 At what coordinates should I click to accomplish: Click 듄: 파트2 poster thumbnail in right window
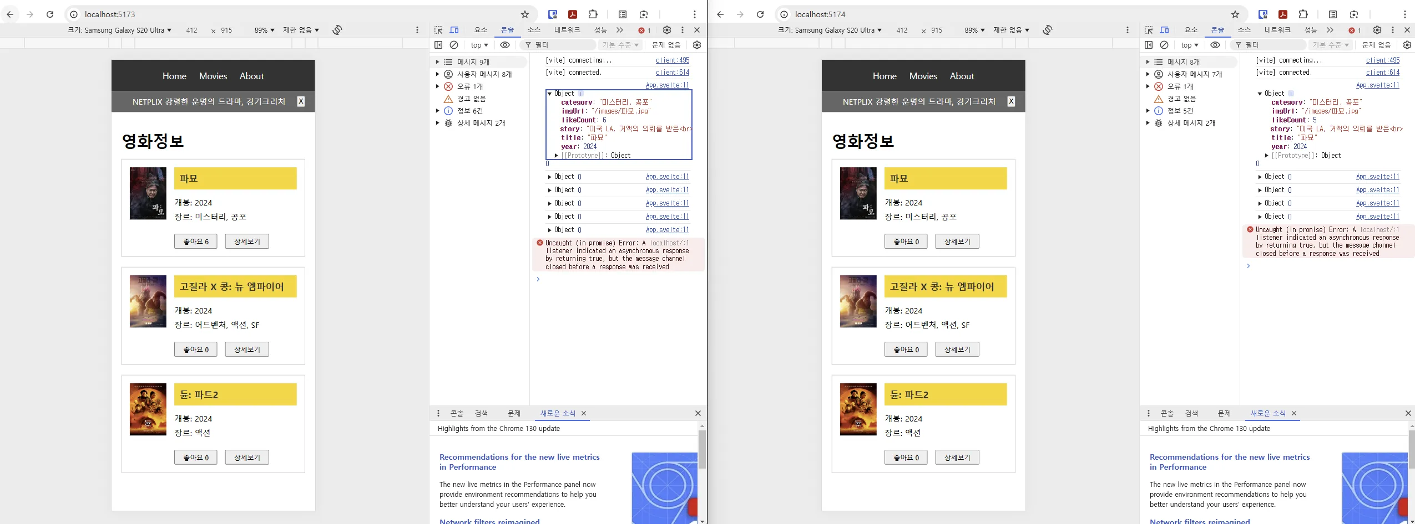(x=858, y=409)
